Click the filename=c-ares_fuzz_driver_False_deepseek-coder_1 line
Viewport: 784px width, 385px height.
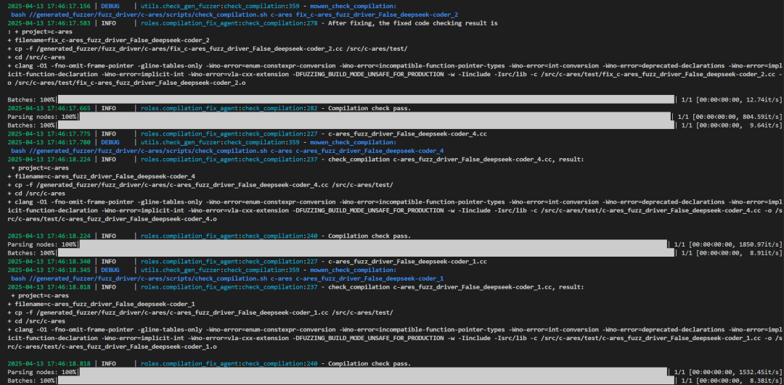pyautogui.click(x=101, y=304)
